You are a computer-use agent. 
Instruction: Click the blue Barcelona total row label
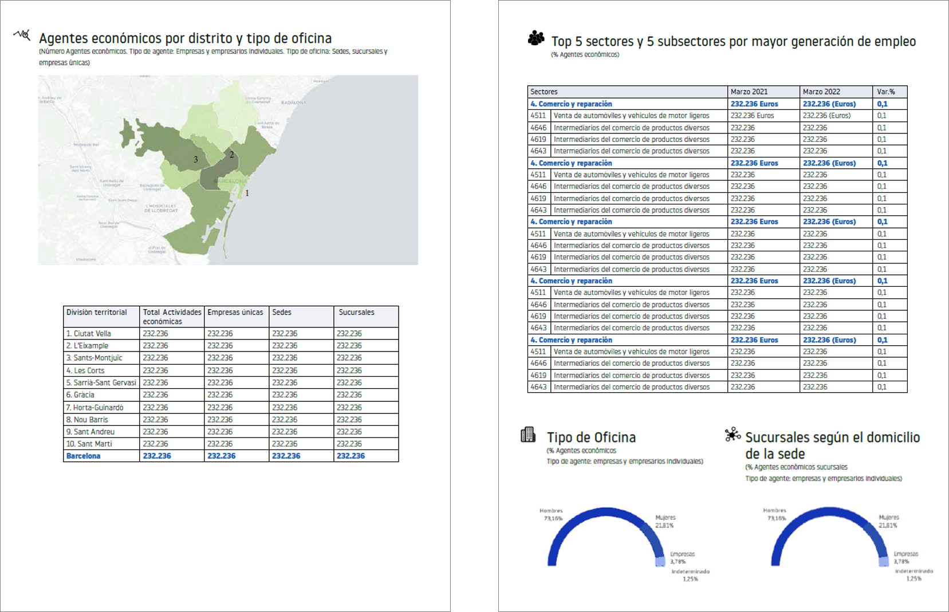[x=84, y=456]
